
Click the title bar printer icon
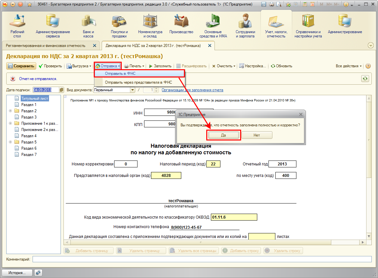point(271,4)
